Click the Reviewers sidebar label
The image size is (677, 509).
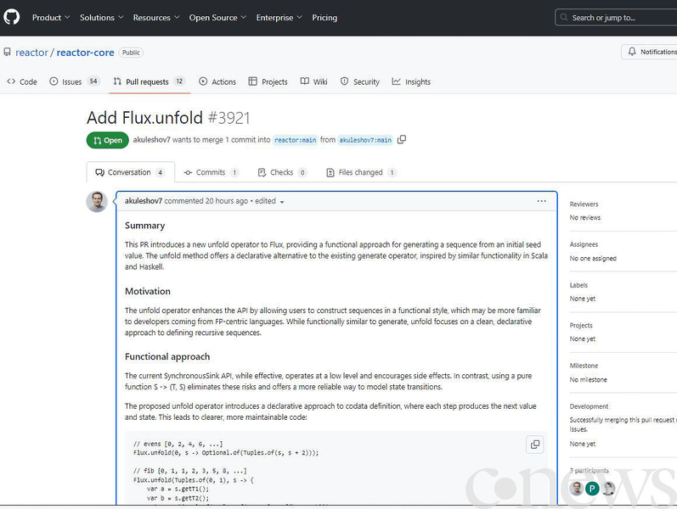pyautogui.click(x=584, y=204)
